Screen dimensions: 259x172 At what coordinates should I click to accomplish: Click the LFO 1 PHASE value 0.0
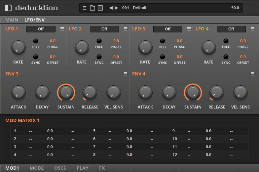tap(53, 41)
